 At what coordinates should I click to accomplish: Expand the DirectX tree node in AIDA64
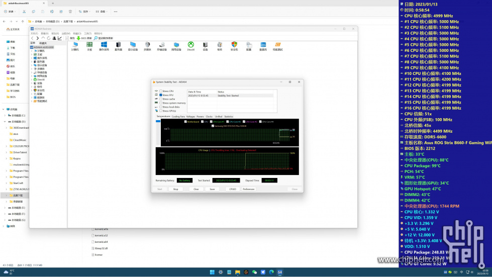(32, 79)
